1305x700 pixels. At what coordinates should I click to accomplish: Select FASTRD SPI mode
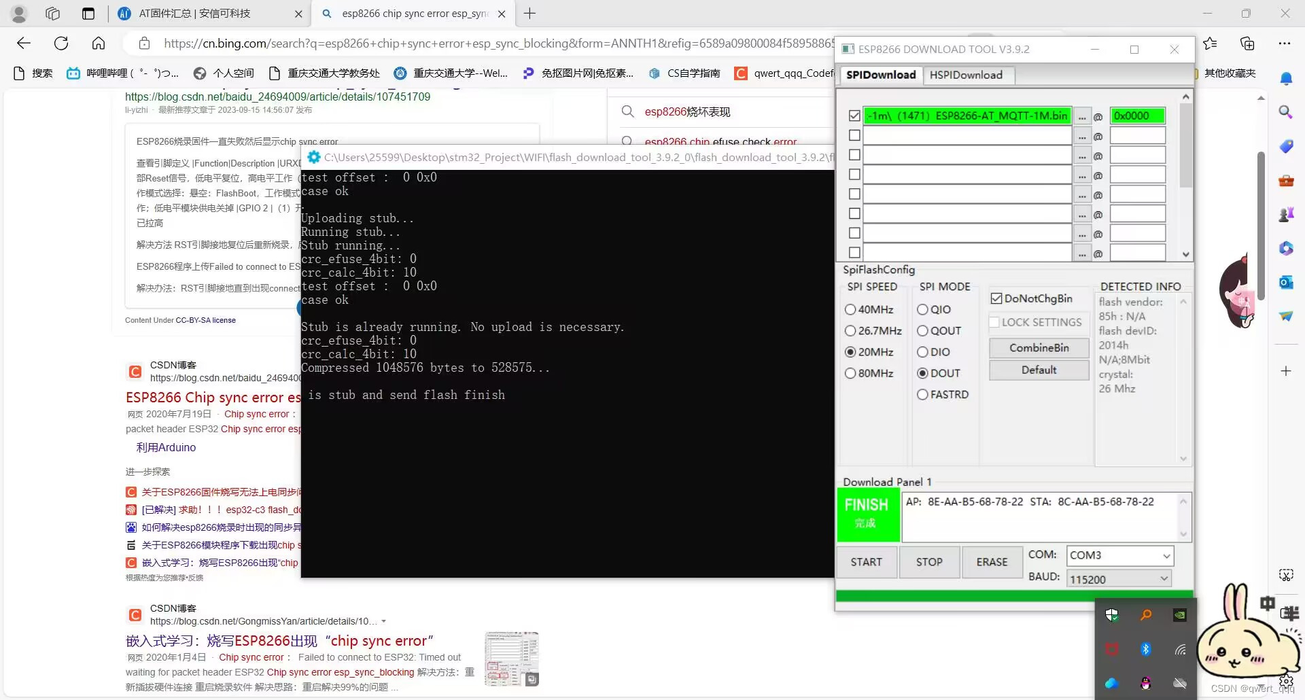tap(943, 394)
